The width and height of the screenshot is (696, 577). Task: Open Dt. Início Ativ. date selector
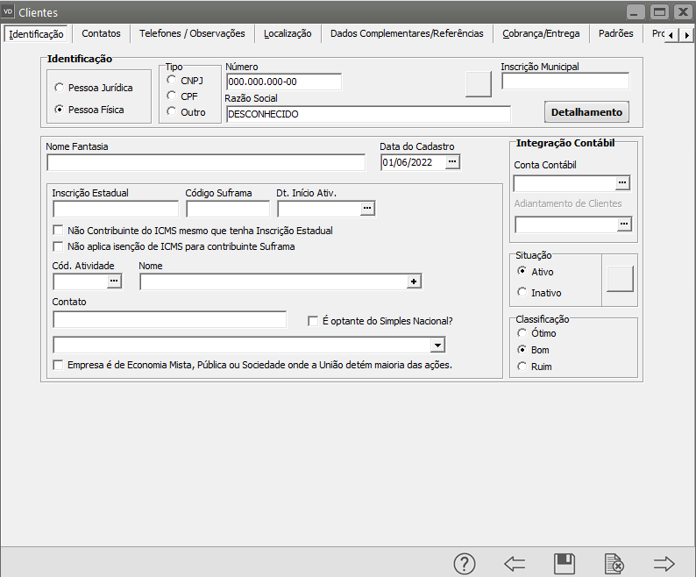point(367,209)
